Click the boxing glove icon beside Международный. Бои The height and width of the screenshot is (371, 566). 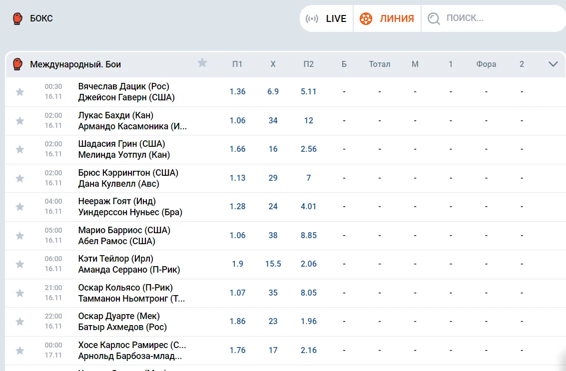click(x=17, y=64)
